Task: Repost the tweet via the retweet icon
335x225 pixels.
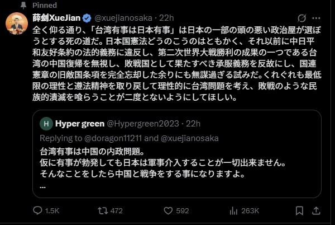Action: coord(103,210)
